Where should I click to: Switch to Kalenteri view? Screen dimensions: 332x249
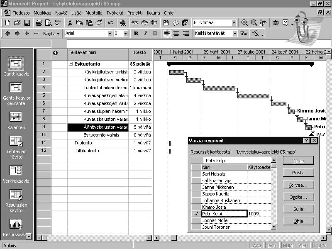[16, 120]
